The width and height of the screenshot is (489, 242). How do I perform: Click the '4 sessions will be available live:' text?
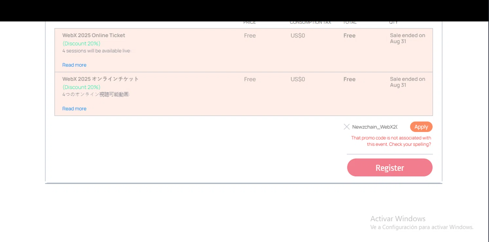pos(97,51)
